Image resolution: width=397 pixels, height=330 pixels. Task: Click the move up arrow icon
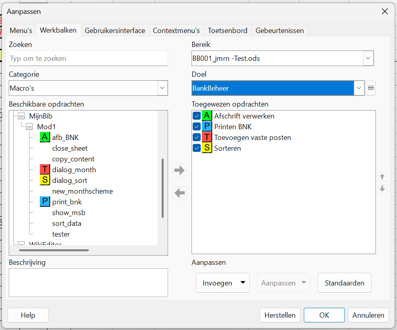(383, 177)
